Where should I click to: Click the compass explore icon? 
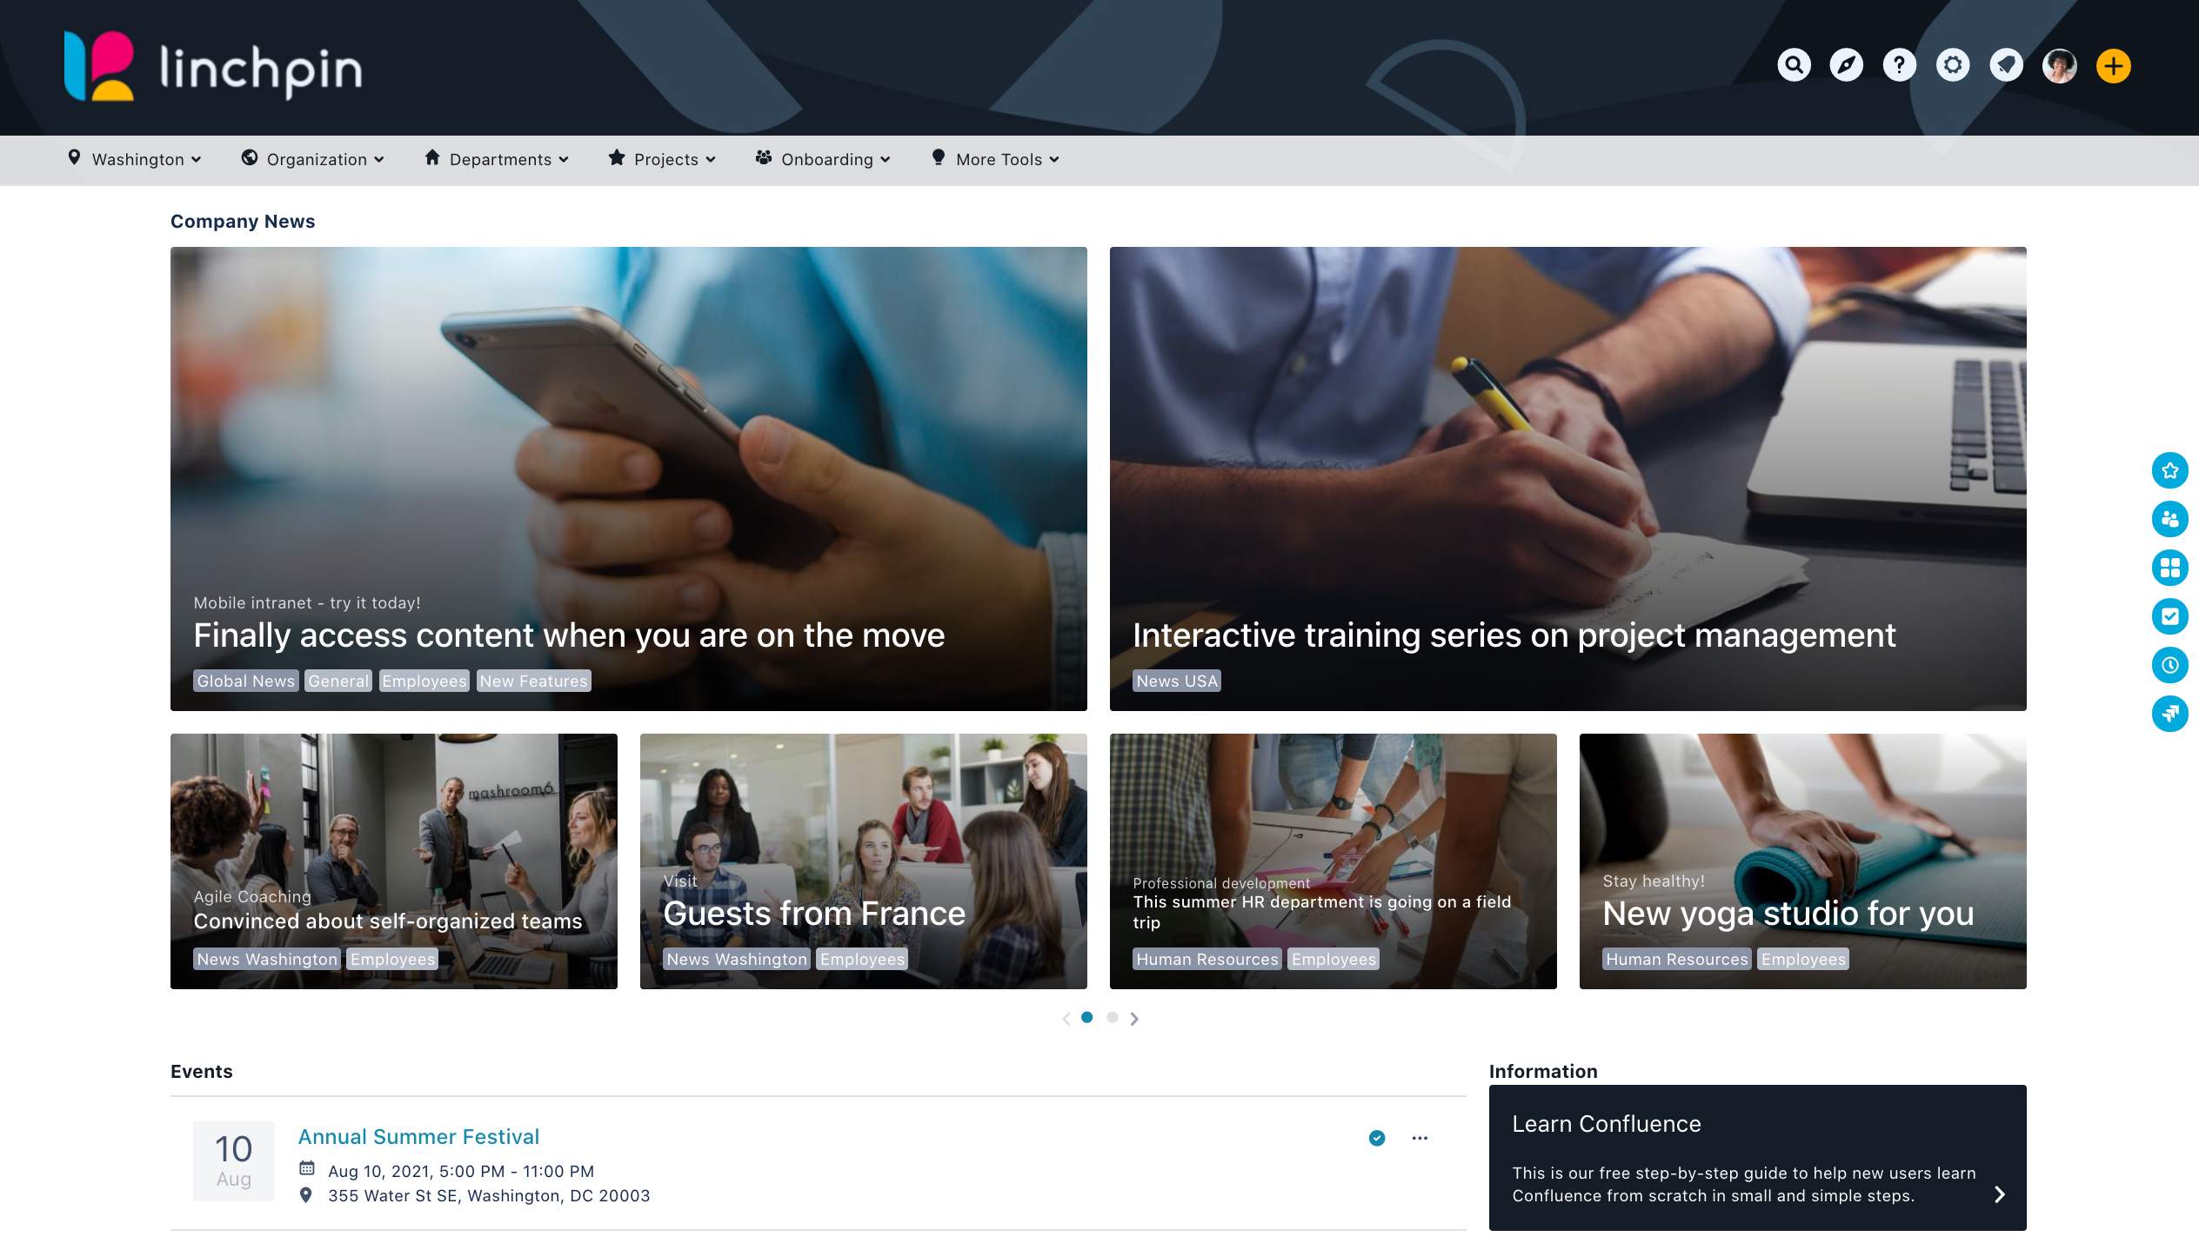pos(1847,65)
